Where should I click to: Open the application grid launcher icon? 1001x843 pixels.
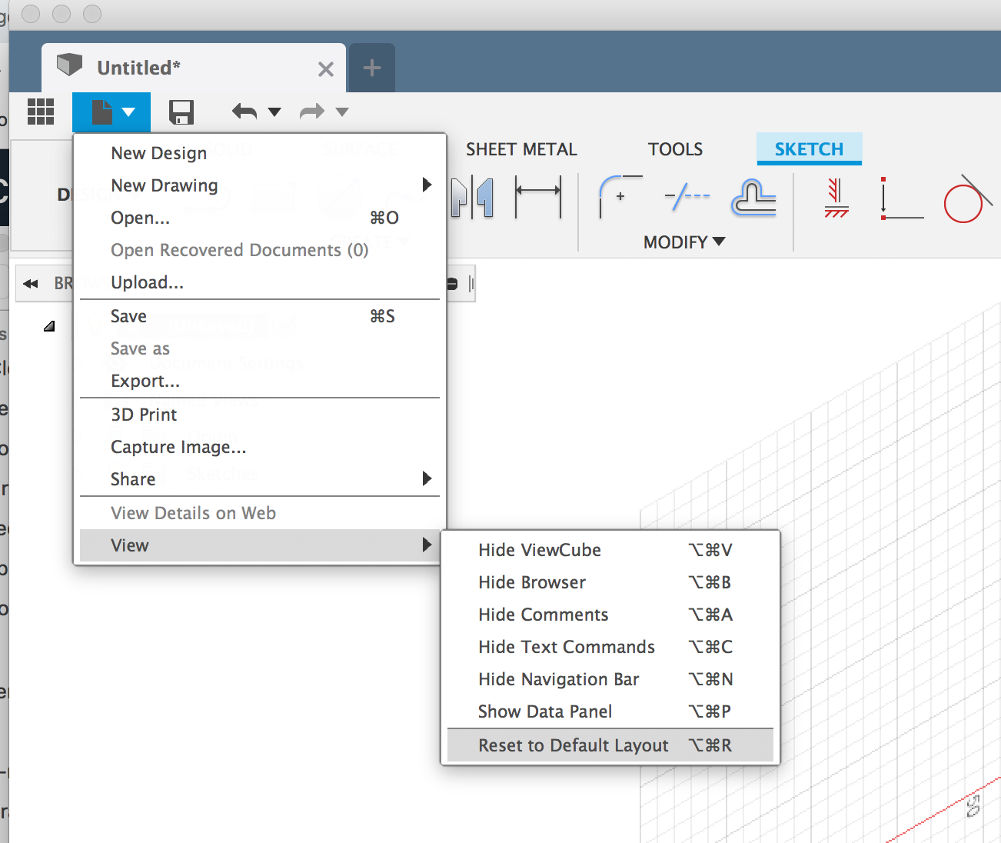click(41, 112)
